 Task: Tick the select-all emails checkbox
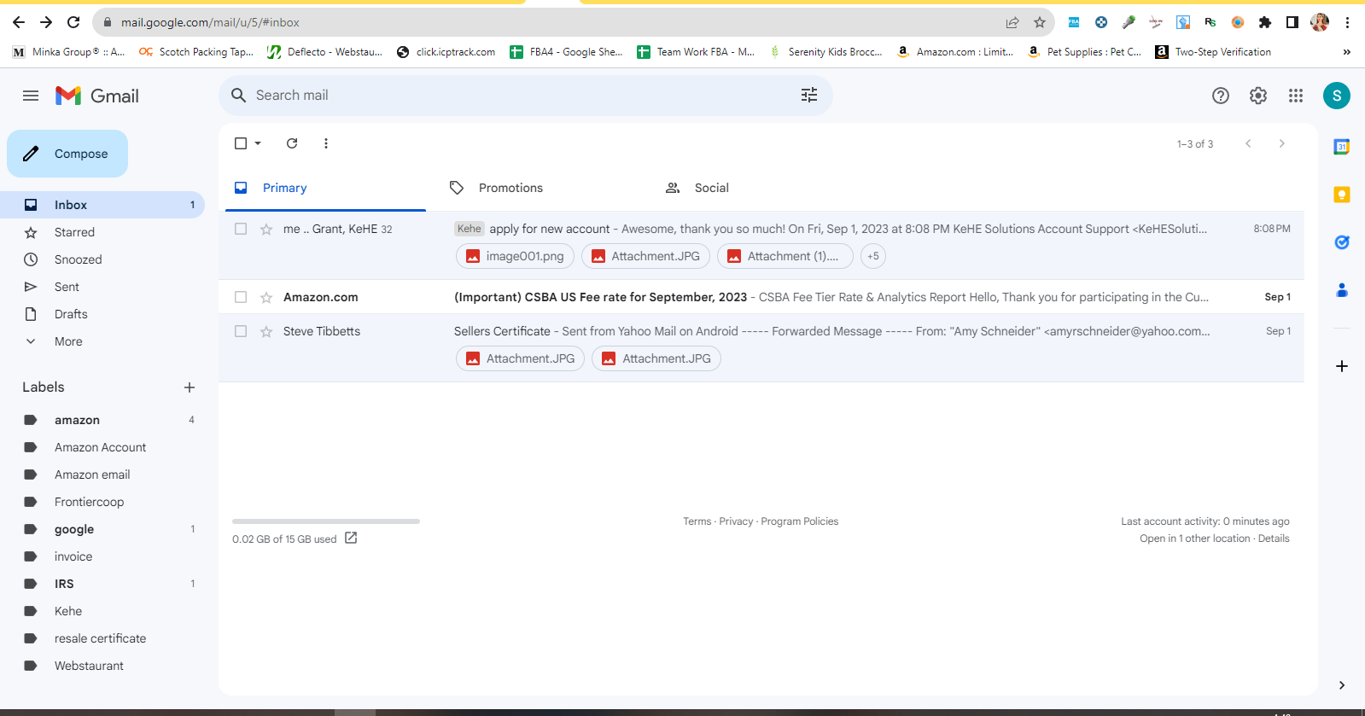[x=241, y=143]
